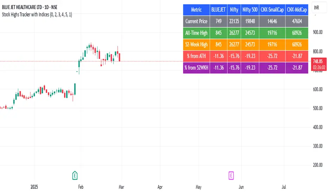
Task: Click the BLUEJET current price value 749
Action: (219, 21)
